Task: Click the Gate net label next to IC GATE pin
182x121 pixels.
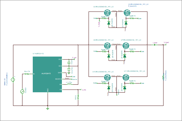Action: 73,77
